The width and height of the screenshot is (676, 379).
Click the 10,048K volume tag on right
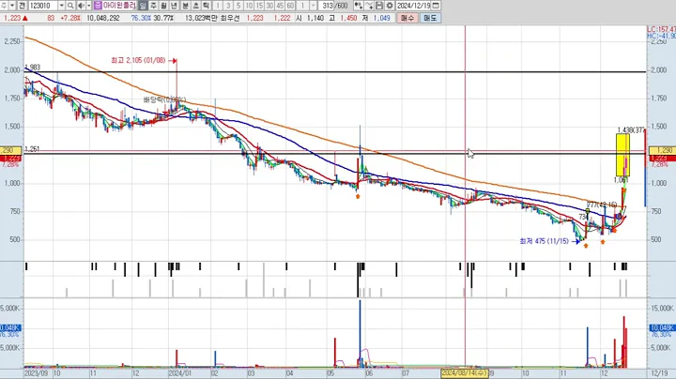point(662,327)
